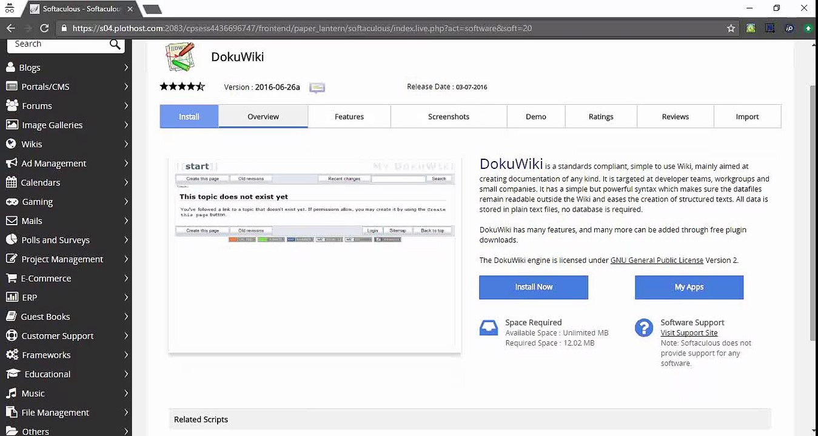The image size is (818, 436).
Task: Expand the Blogs category chevron
Action: [x=126, y=67]
